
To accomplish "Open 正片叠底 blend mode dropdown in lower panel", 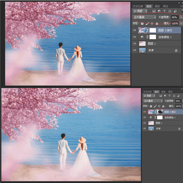I will pos(153,101).
